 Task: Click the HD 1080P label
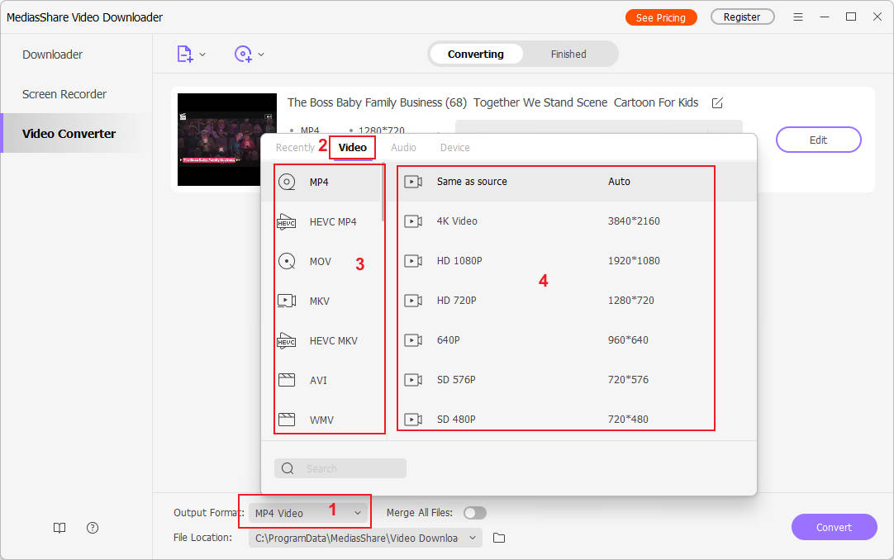459,261
